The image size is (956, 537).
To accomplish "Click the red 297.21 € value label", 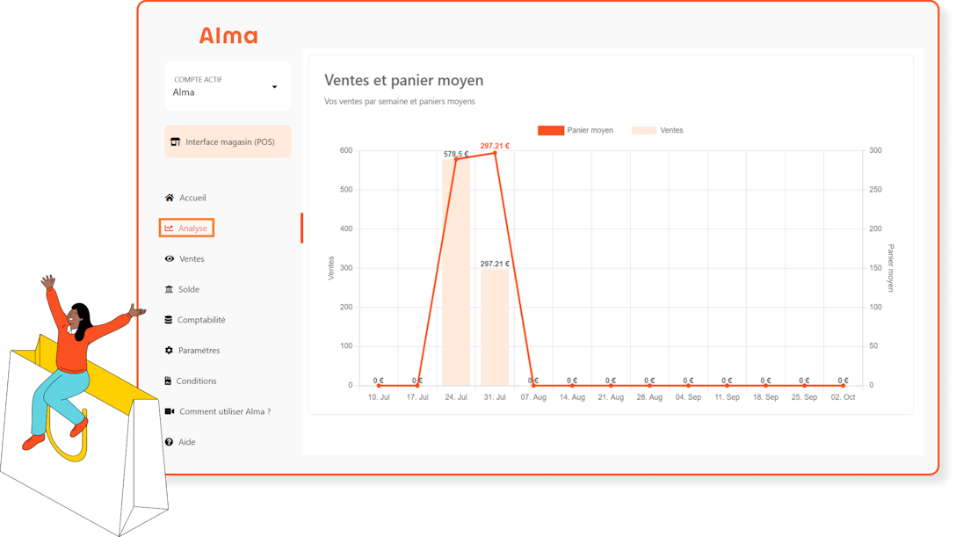I will coord(495,146).
